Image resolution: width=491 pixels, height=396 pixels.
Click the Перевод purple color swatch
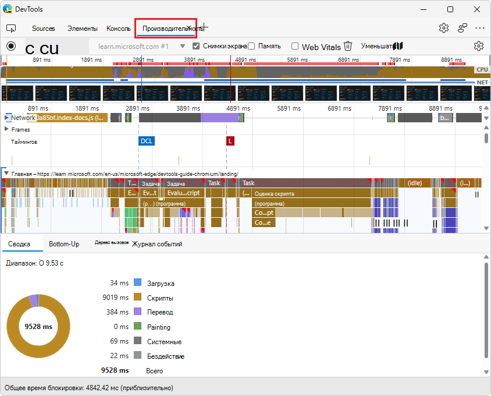coord(138,312)
